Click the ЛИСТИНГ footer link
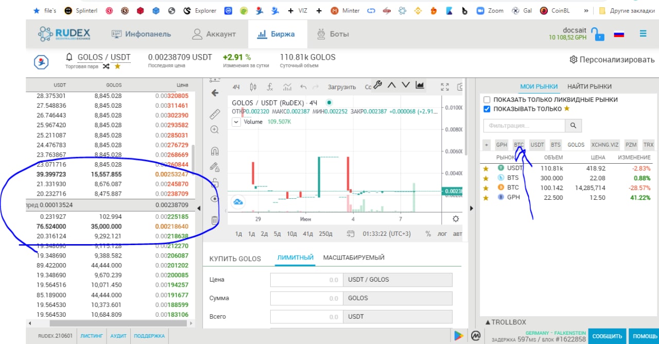 point(92,336)
